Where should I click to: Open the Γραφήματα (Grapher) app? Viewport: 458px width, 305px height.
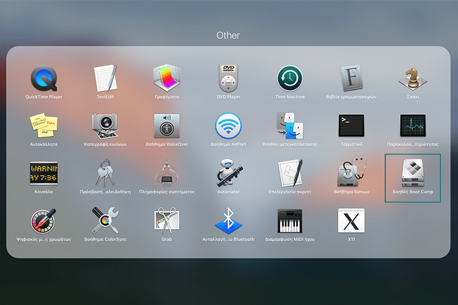point(167,78)
